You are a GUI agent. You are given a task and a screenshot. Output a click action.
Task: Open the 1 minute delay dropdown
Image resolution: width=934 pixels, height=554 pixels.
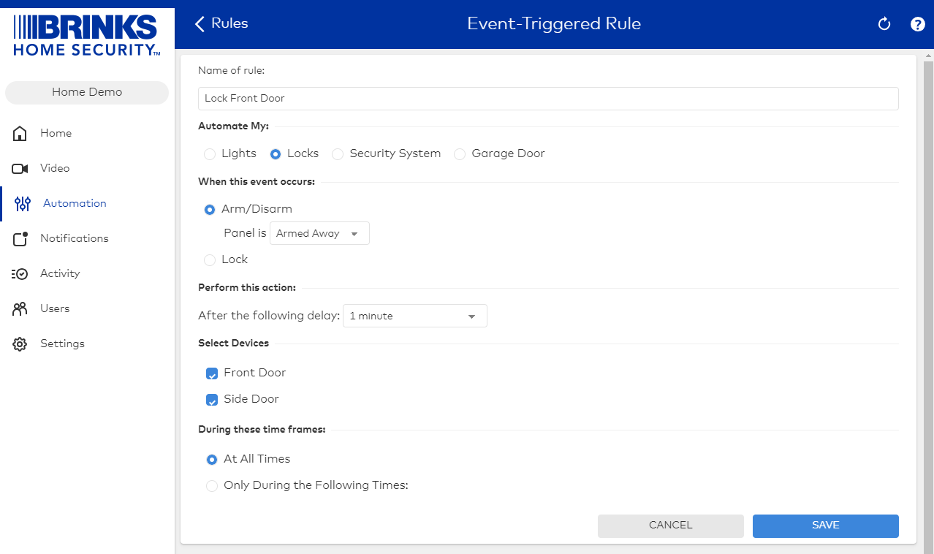(414, 316)
